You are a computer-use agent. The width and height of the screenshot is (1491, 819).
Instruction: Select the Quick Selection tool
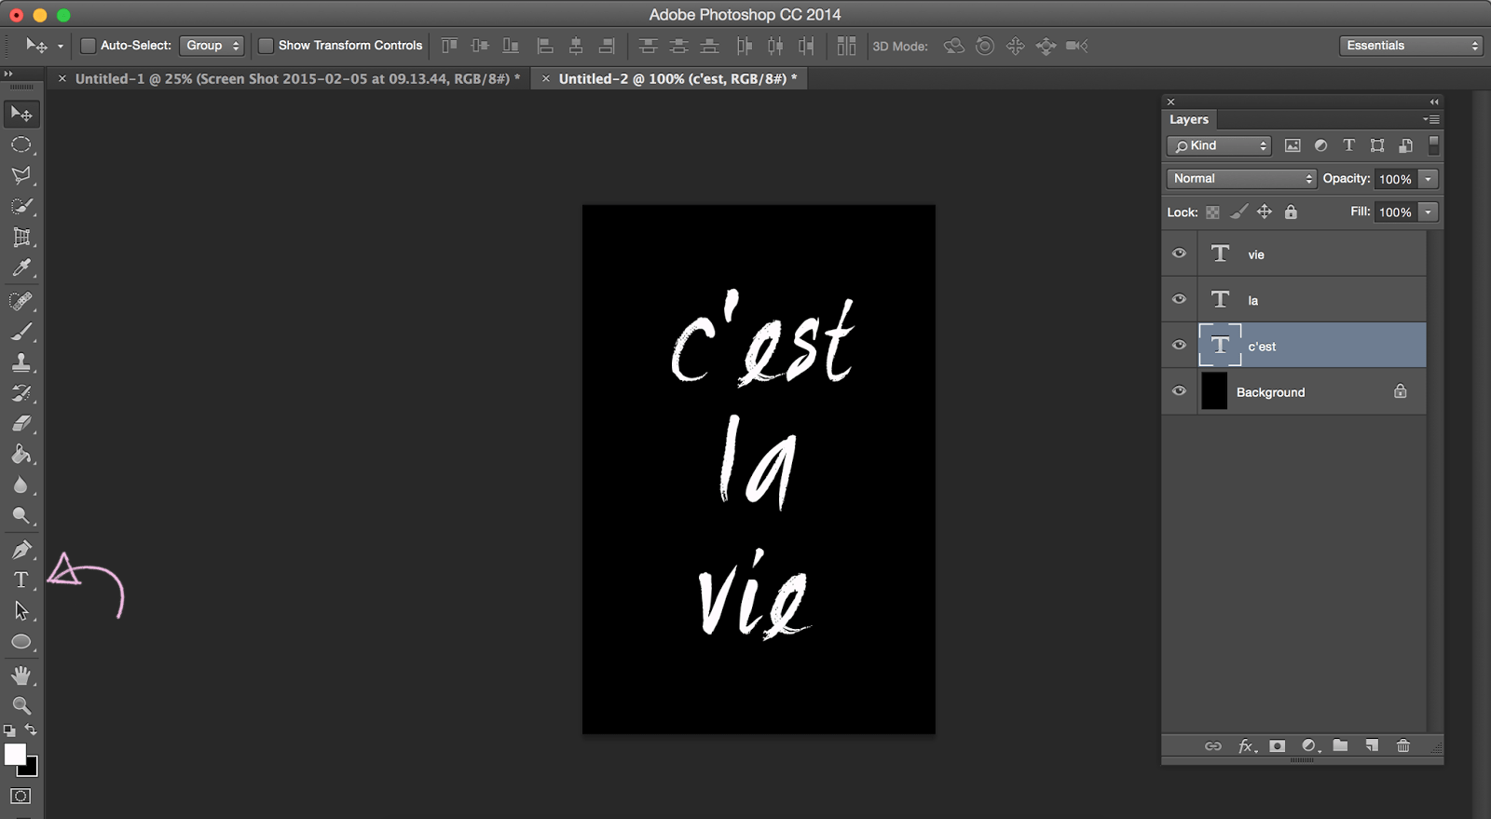(21, 206)
